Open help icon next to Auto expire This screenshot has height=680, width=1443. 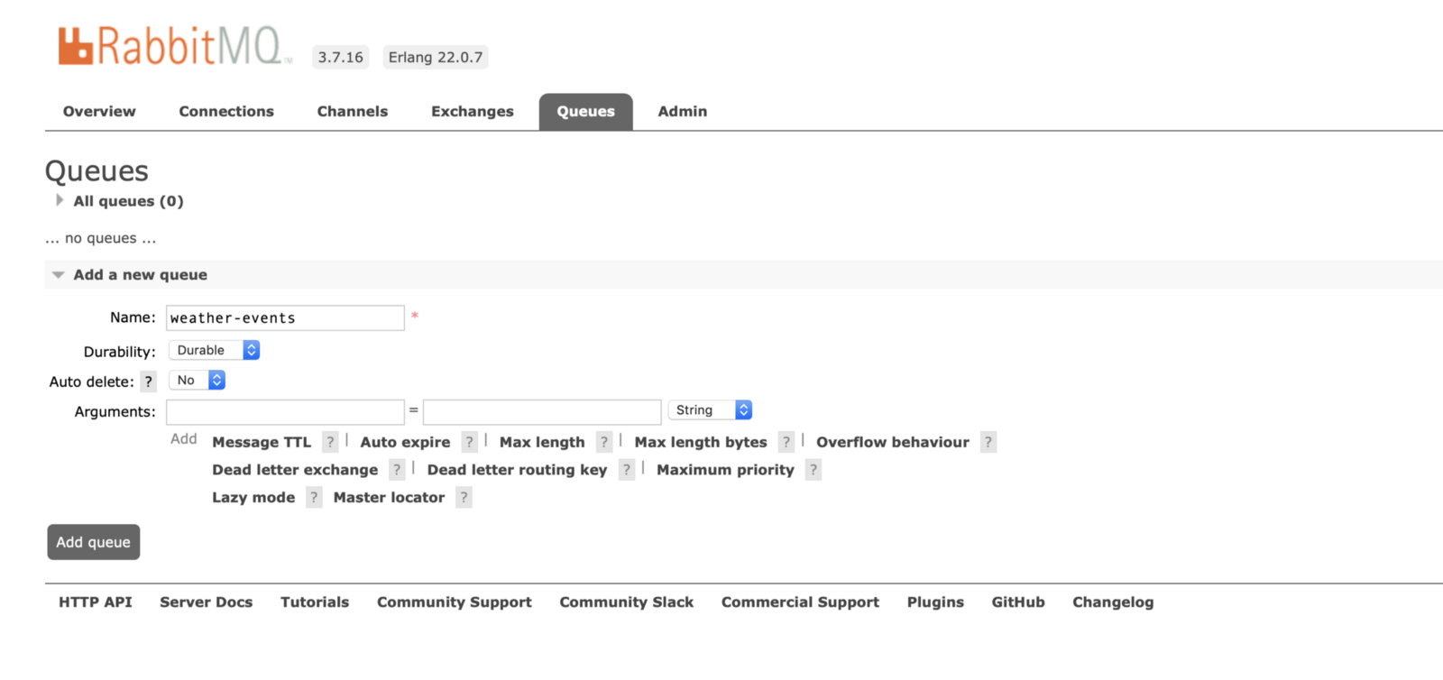(470, 442)
